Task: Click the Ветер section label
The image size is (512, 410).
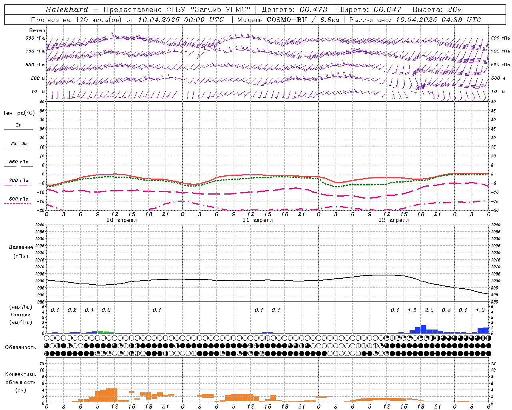Action: click(37, 30)
